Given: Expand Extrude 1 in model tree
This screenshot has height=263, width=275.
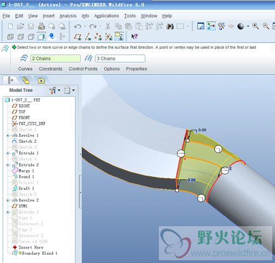Looking at the screenshot, I should tap(8, 153).
